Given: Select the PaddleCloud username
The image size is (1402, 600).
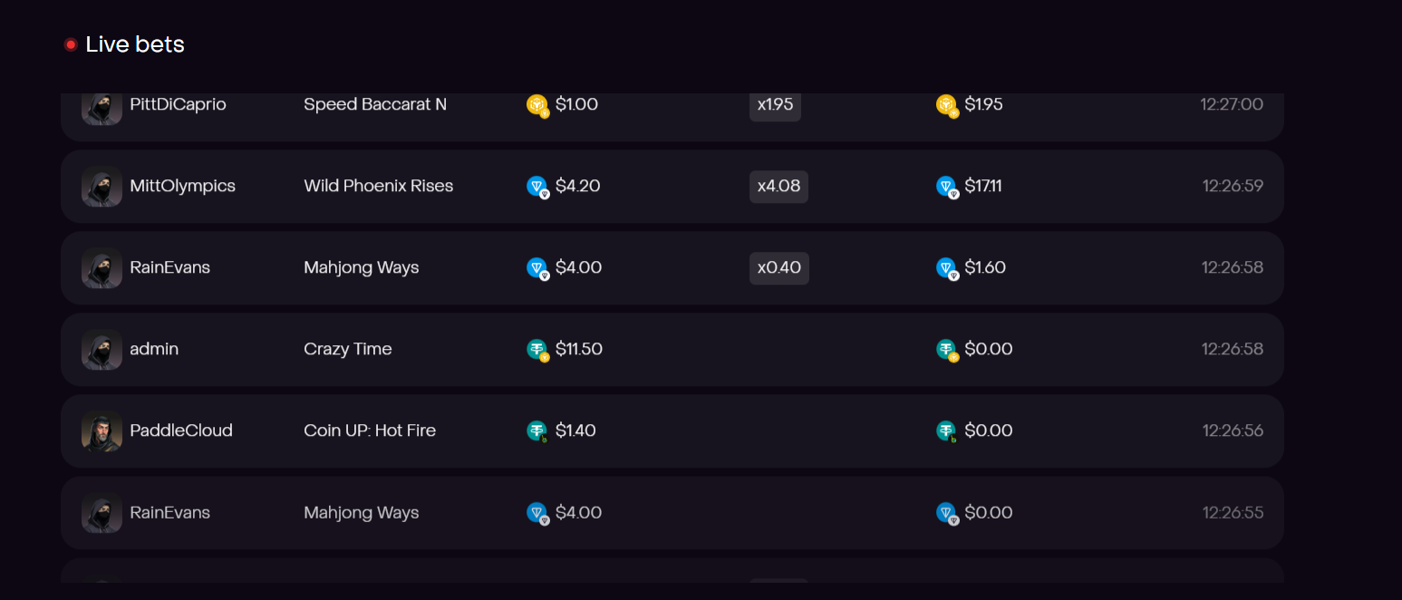Looking at the screenshot, I should (x=181, y=431).
